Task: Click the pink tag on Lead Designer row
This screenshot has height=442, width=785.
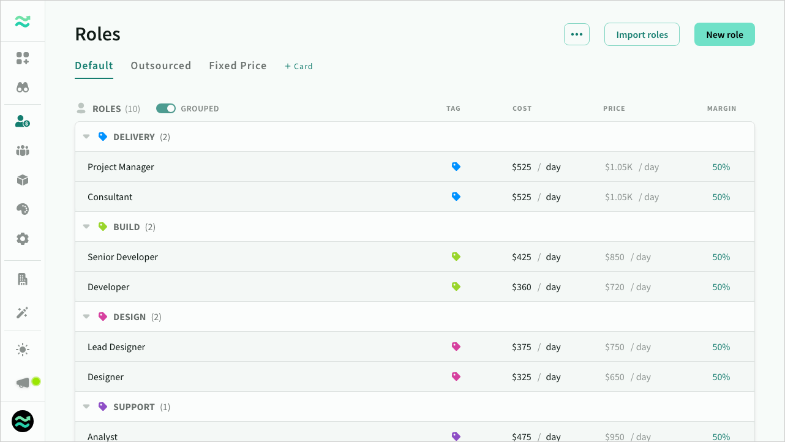Action: (456, 346)
